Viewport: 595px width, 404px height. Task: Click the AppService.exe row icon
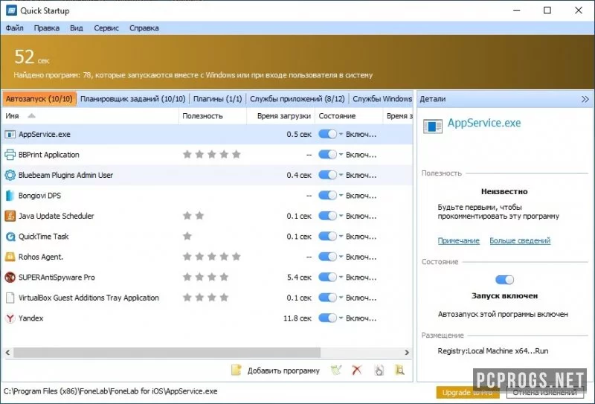[10, 135]
